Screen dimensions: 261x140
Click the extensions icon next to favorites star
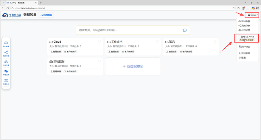click(238, 8)
